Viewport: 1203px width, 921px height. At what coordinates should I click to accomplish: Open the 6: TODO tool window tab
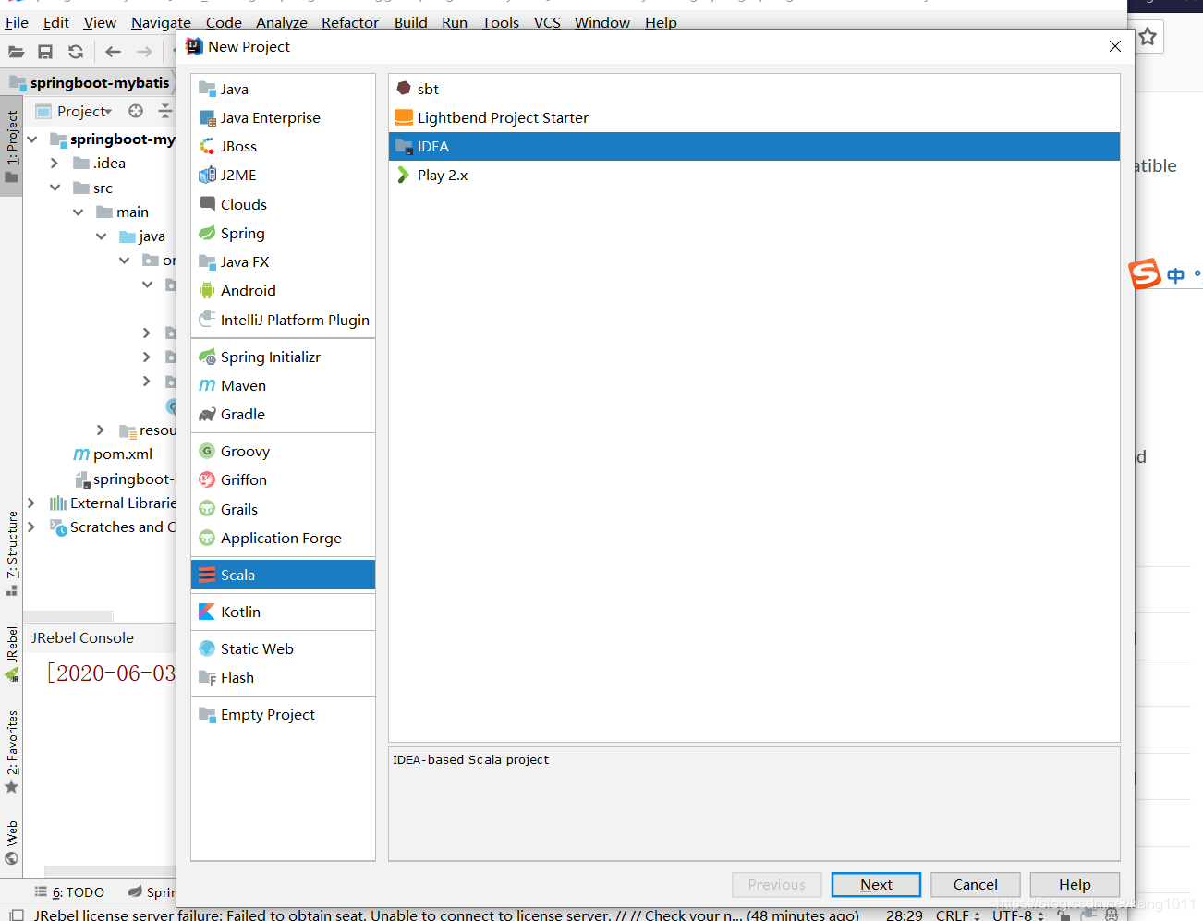coord(70,891)
